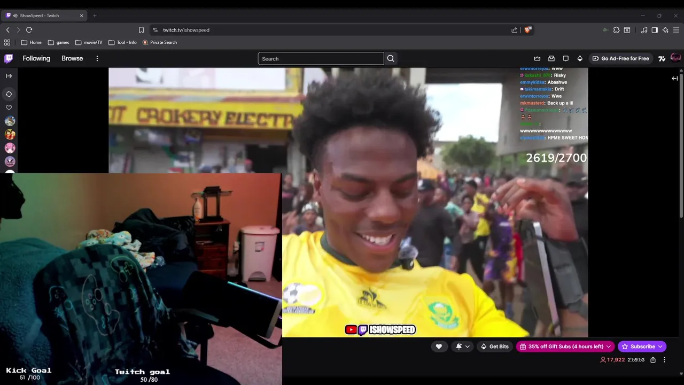The image size is (684, 385).
Task: Open the movie/TV bookmark folder
Action: pos(89,42)
